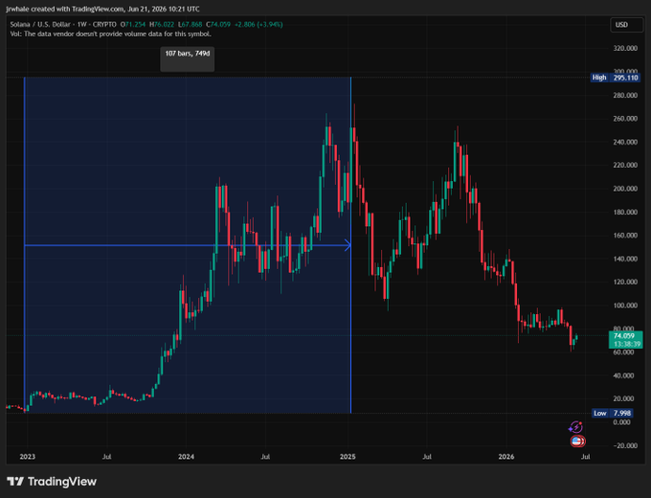Click the 260.000 price axis label

click(625, 119)
